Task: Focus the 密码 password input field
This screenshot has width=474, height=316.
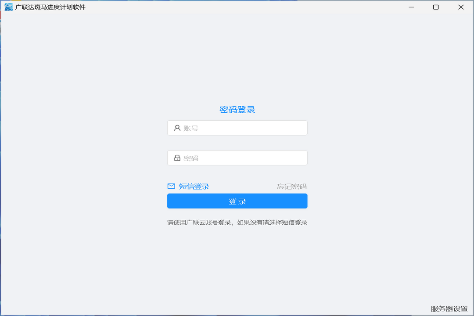Action: click(x=237, y=158)
